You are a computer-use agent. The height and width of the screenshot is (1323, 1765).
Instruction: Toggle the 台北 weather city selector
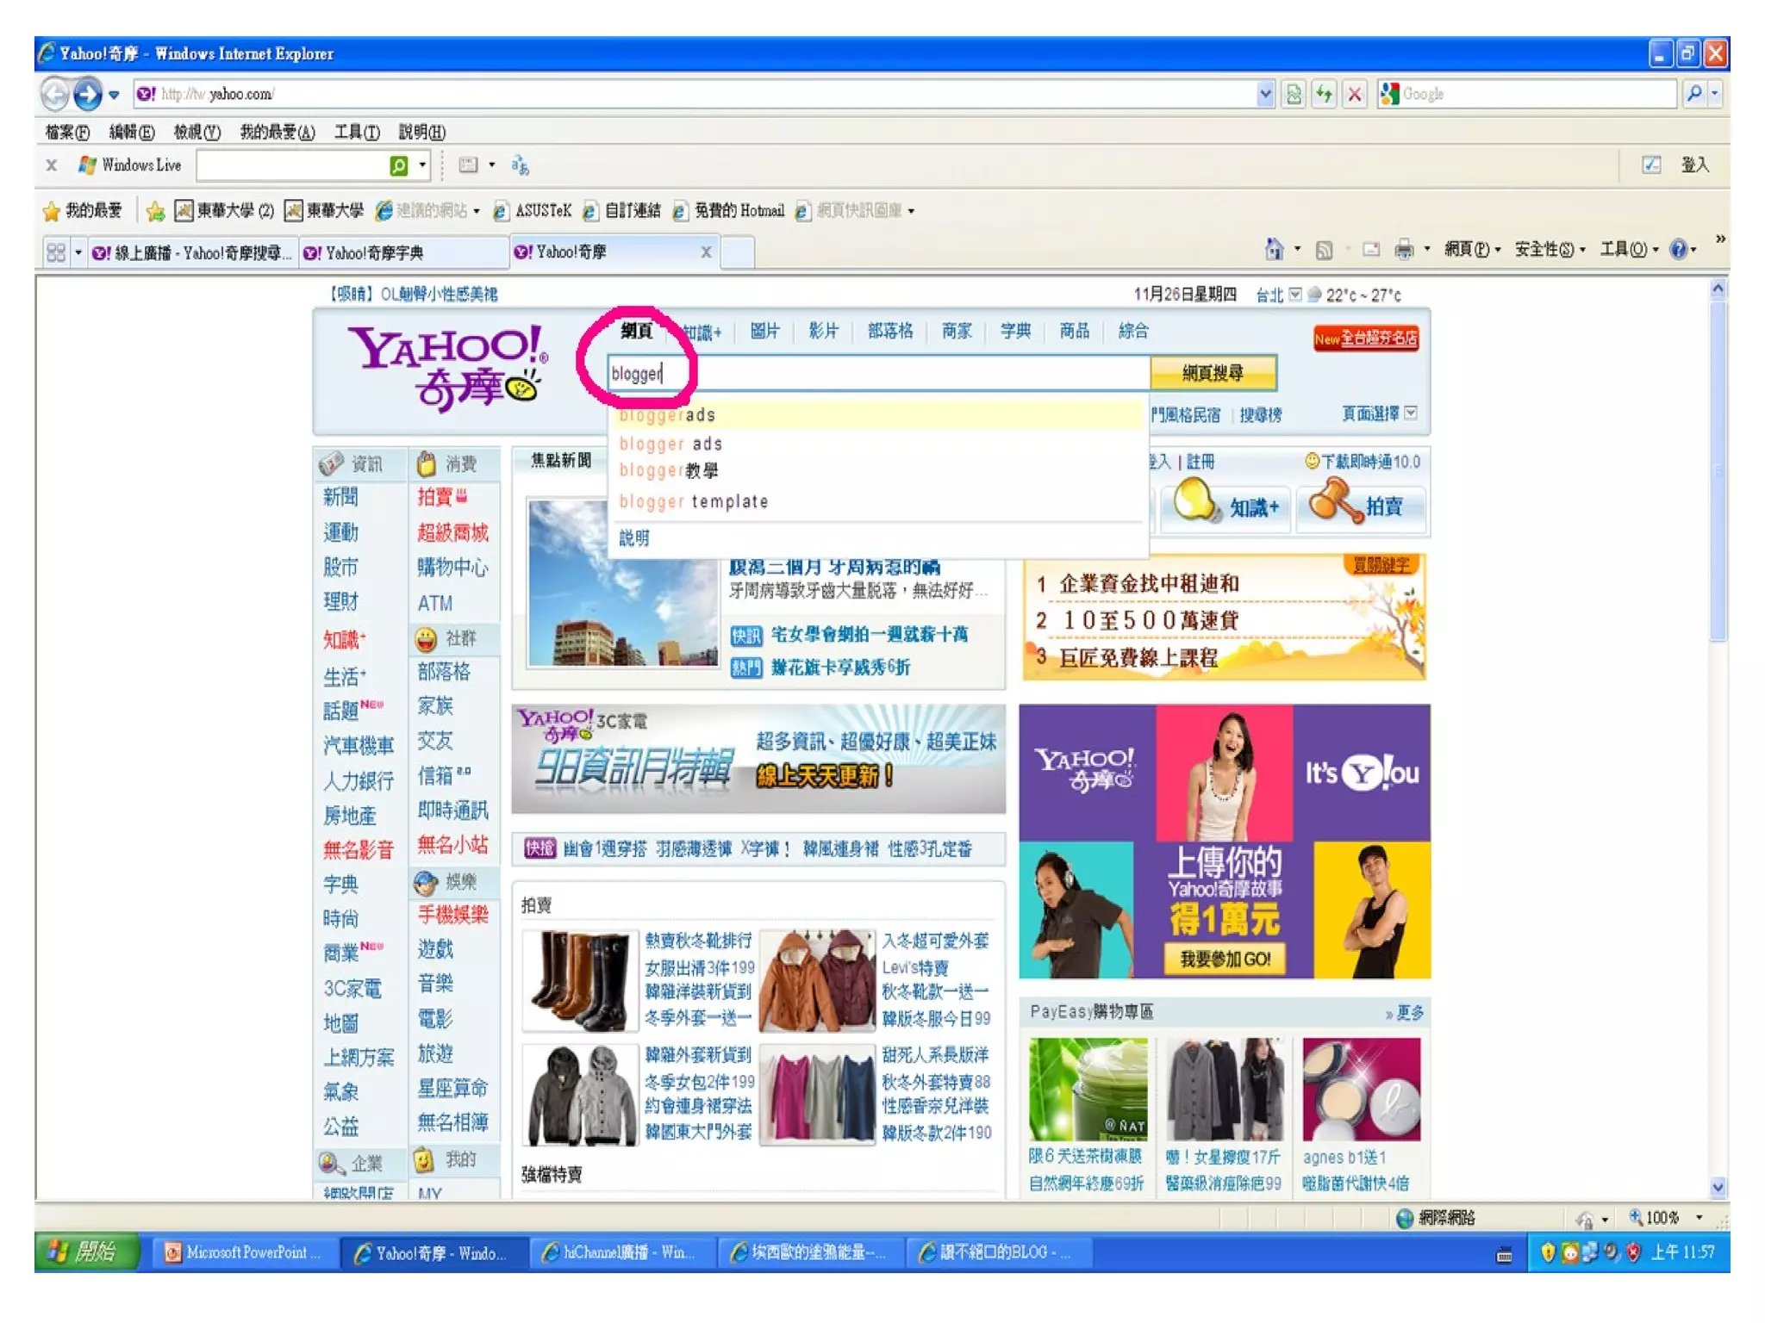click(1294, 295)
